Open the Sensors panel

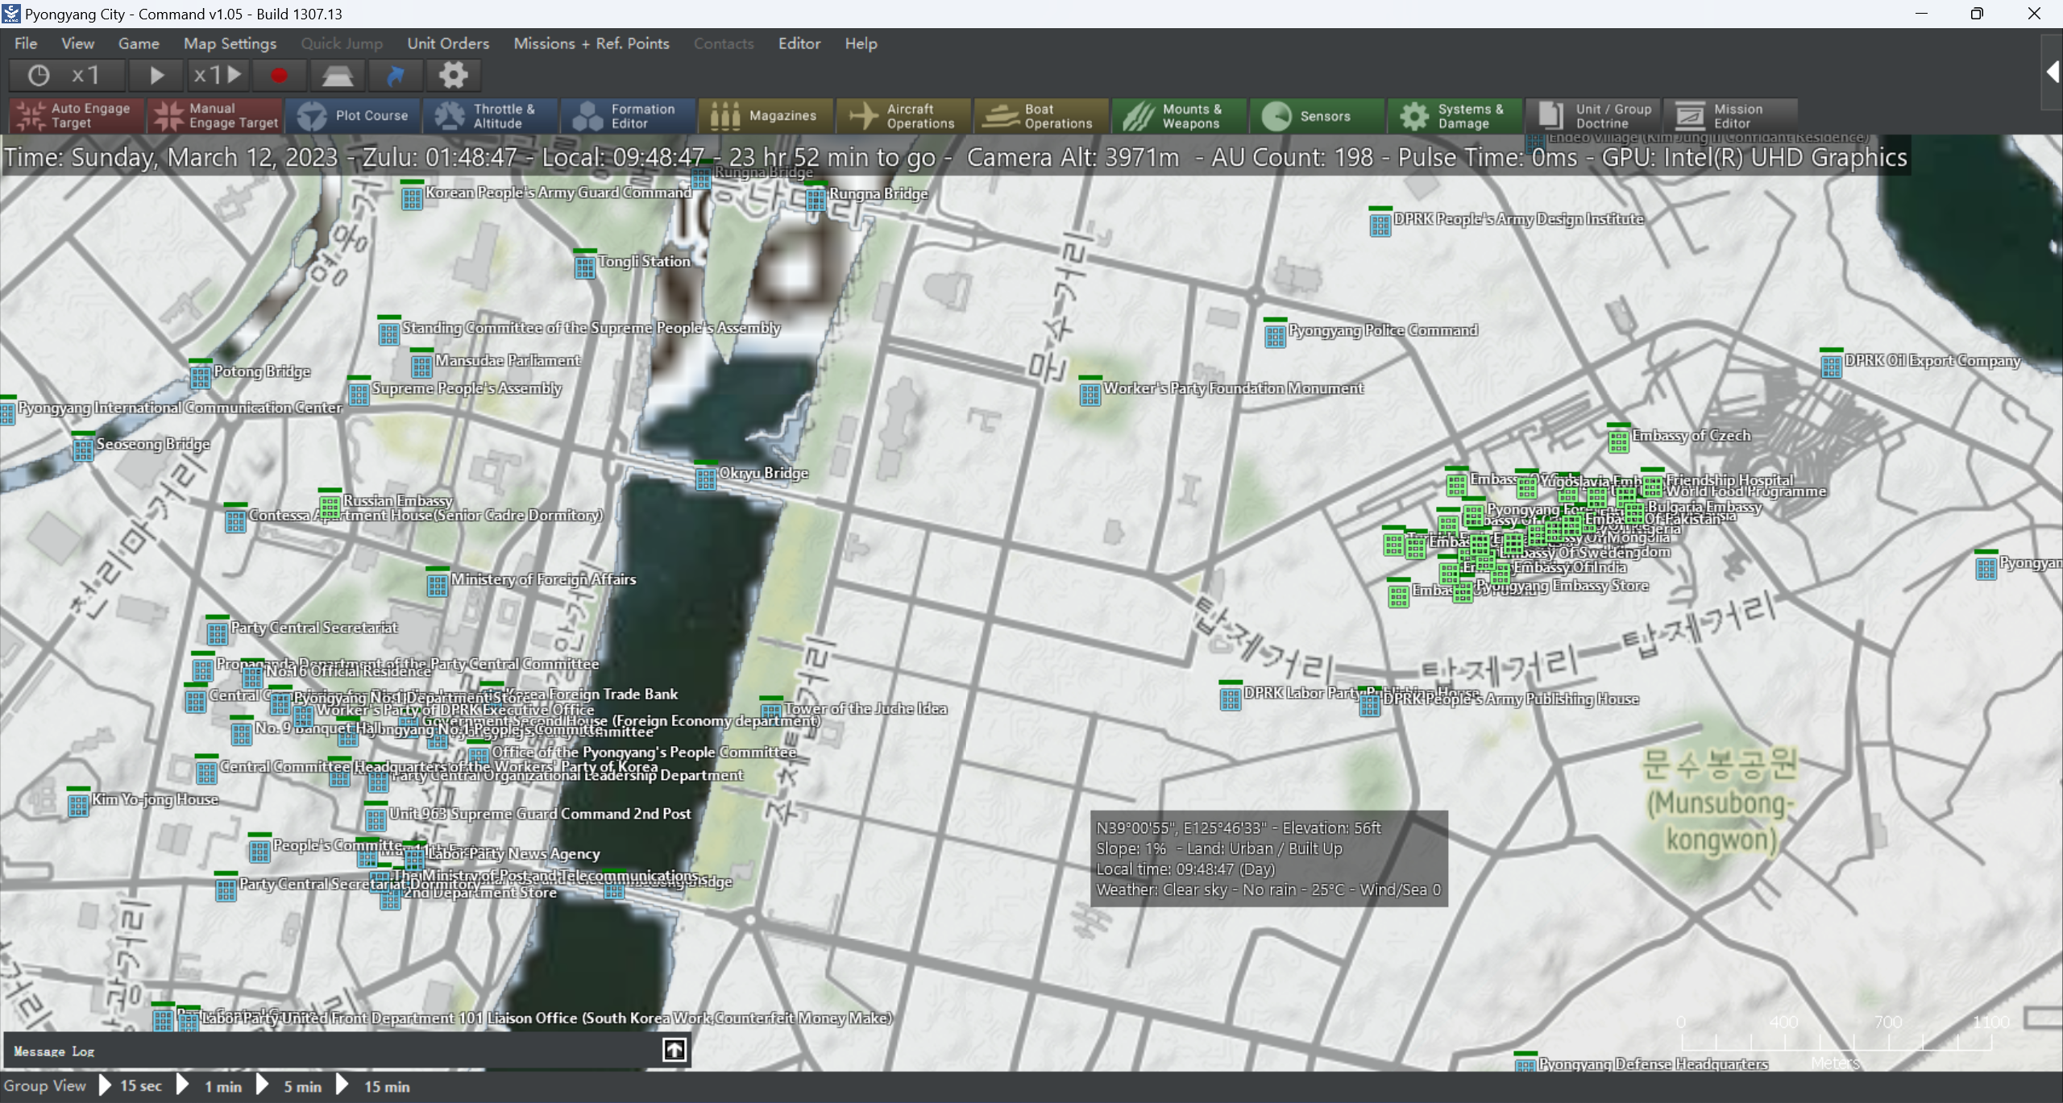1318,115
